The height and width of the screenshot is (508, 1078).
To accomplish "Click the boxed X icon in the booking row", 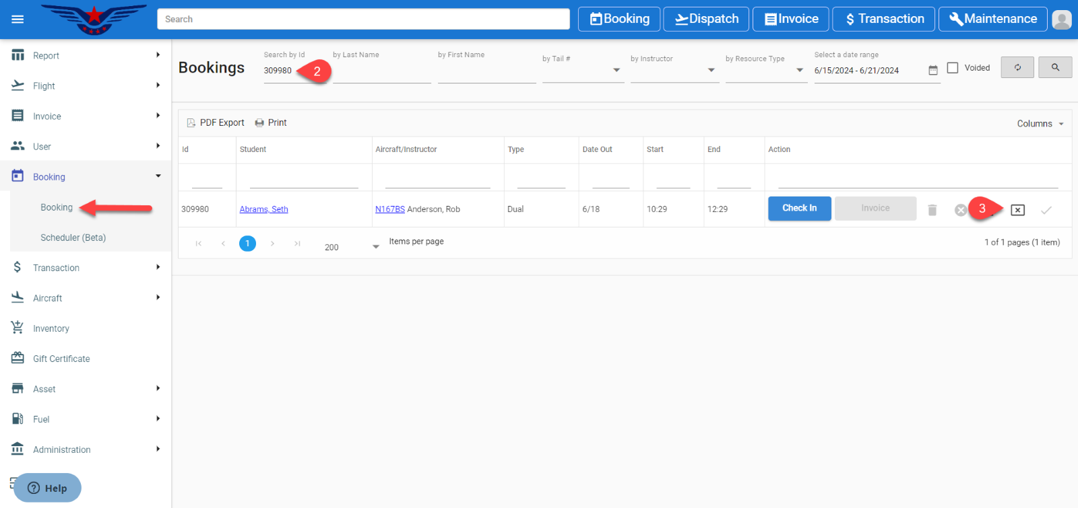I will tap(1017, 210).
